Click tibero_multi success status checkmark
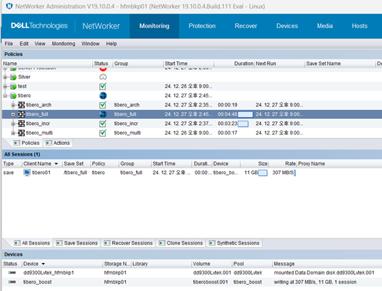The width and height of the screenshot is (382, 291). pyautogui.click(x=103, y=133)
